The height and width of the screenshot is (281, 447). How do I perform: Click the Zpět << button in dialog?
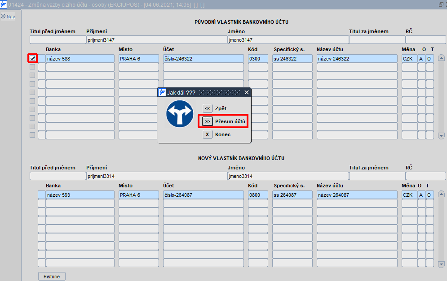pyautogui.click(x=207, y=108)
